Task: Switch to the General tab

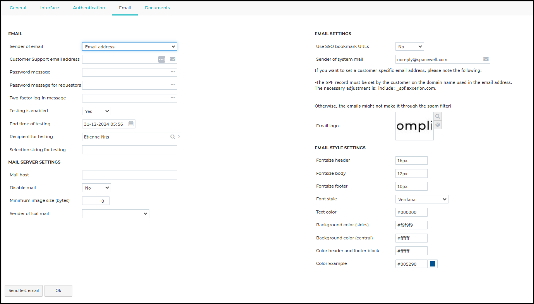Action: pos(18,8)
